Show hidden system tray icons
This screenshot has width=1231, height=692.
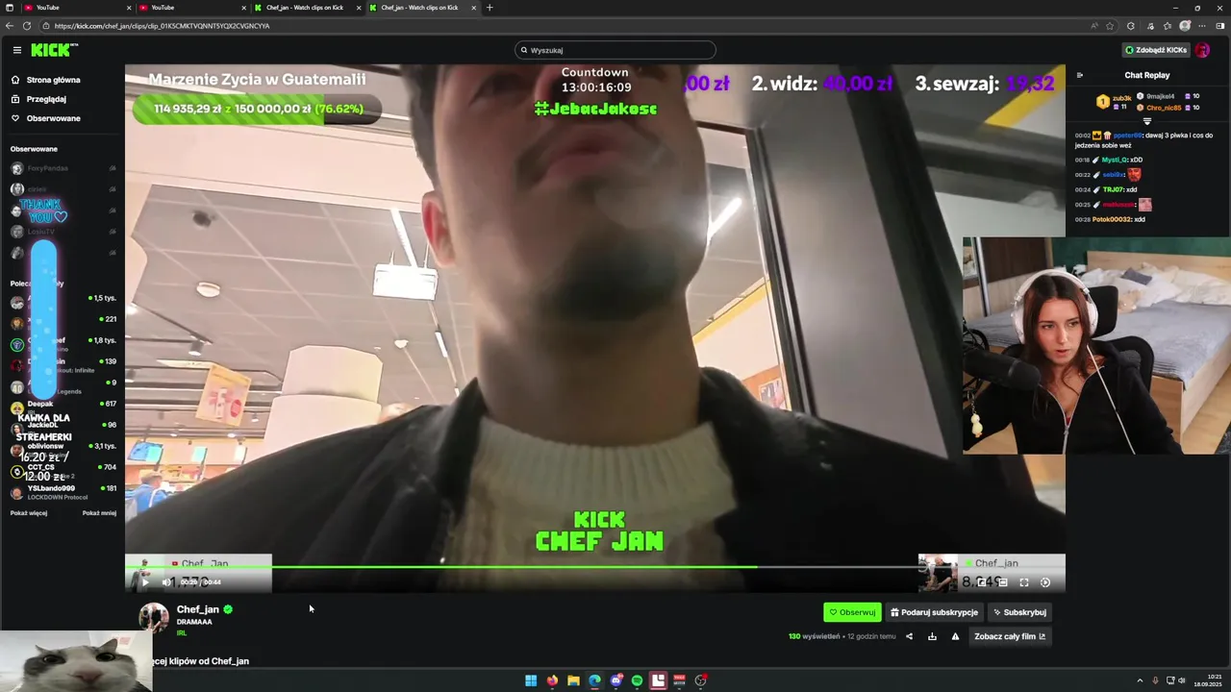(1140, 680)
